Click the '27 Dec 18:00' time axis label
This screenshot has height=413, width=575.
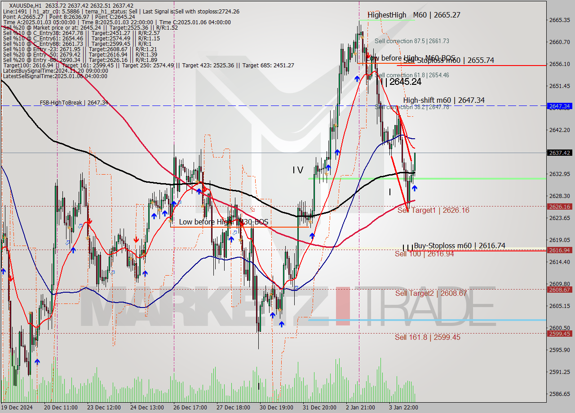click(234, 407)
